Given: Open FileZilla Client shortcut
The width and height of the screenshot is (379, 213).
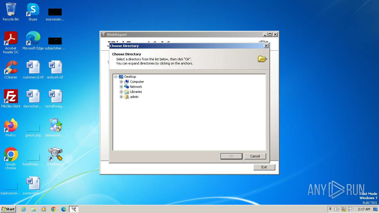Looking at the screenshot, I should (x=11, y=99).
